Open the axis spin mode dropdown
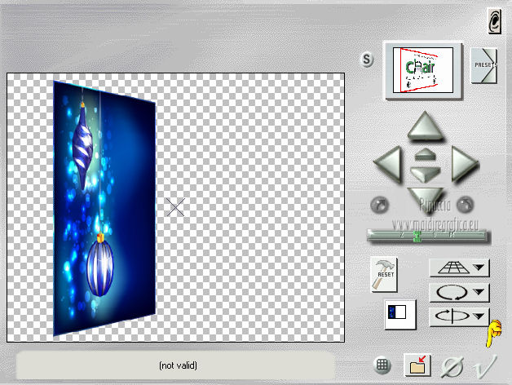This screenshot has width=512, height=385. pos(459,316)
